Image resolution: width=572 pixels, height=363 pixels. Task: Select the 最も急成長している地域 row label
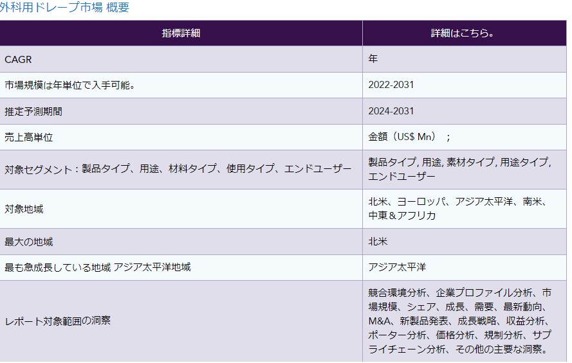coord(98,267)
